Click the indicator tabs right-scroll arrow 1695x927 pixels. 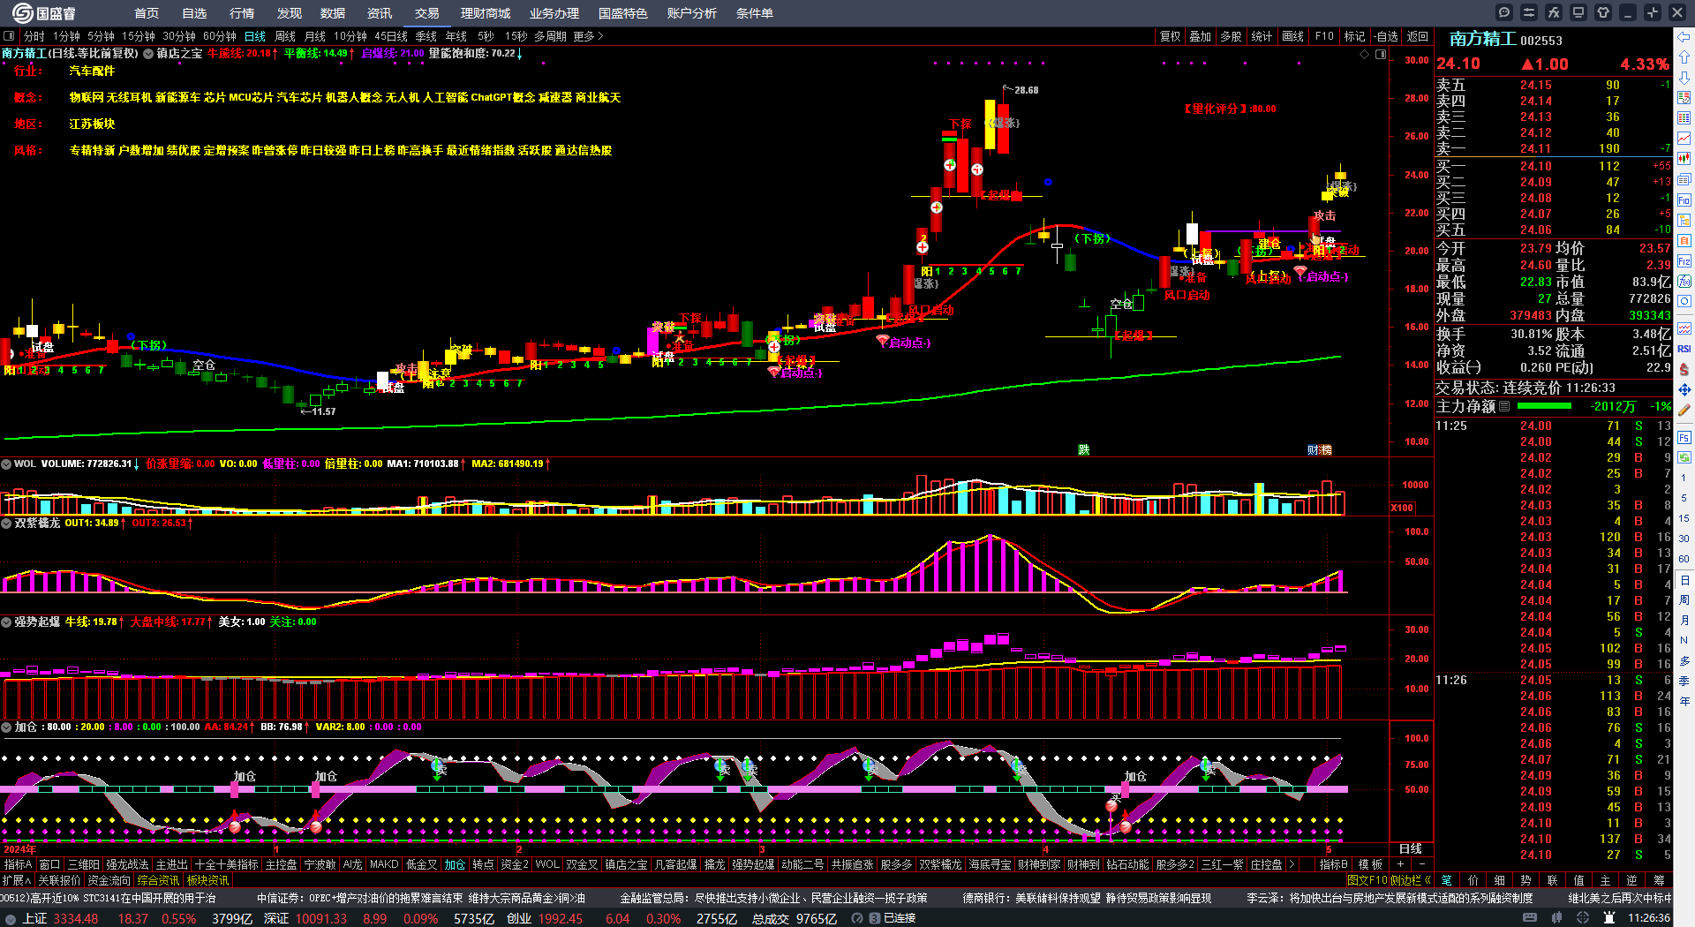coord(1292,864)
